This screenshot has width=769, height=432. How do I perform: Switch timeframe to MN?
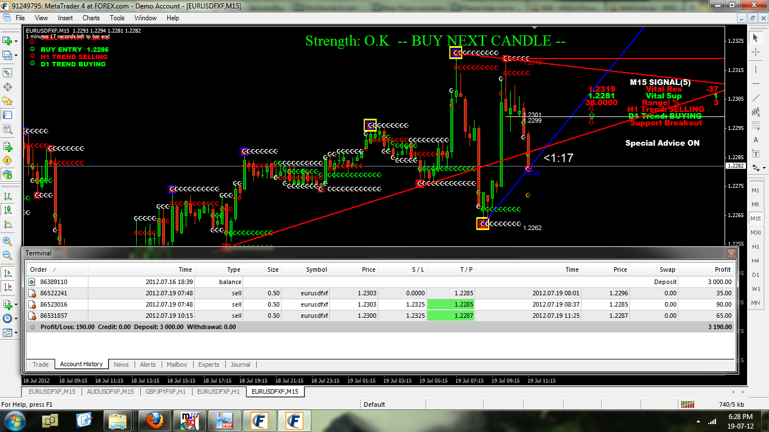point(755,303)
